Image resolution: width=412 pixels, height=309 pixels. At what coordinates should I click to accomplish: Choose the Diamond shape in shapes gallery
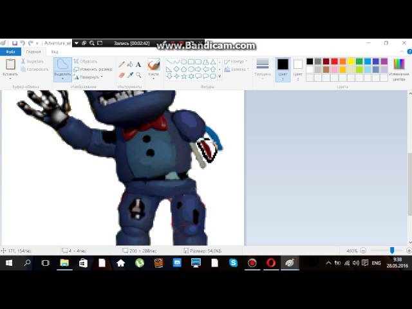pos(176,70)
